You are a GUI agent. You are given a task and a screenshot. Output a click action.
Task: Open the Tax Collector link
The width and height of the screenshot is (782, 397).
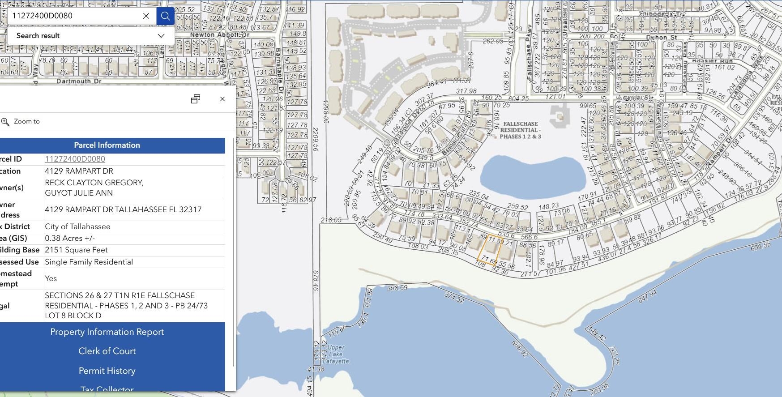click(x=107, y=388)
